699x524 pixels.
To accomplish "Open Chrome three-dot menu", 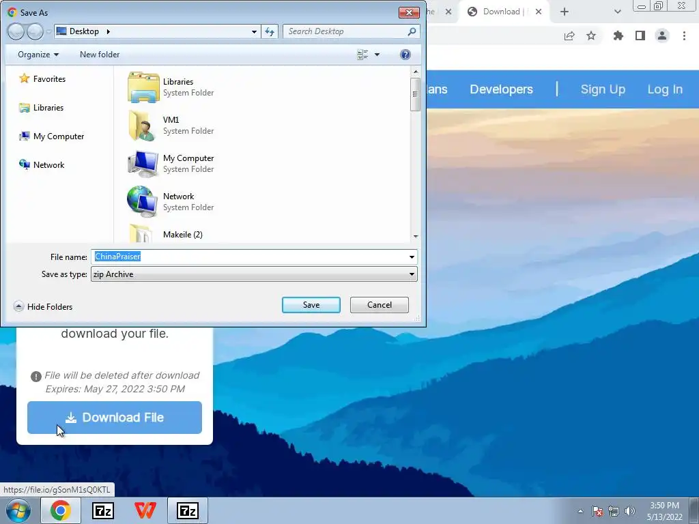I will [684, 35].
